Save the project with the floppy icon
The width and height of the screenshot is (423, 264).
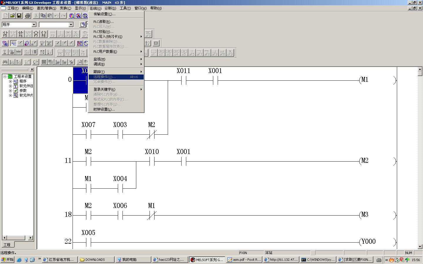point(19,16)
